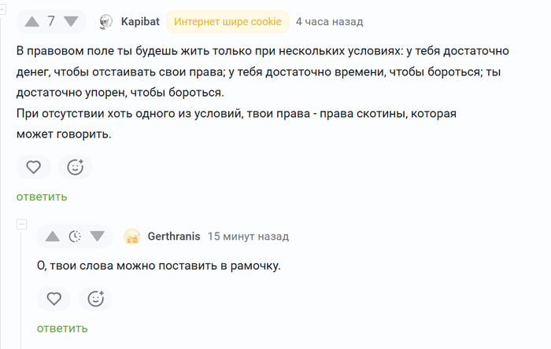Downvote Kapibat's comment

tap(71, 22)
